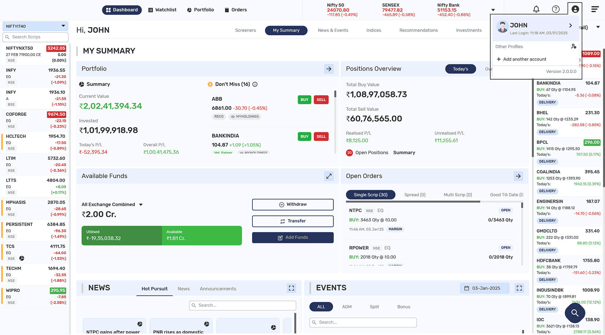Expand the market indices dropdown arrow
This screenshot has width=605, height=335.
click(x=493, y=10)
